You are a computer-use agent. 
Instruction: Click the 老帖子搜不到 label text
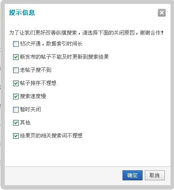click(36, 70)
